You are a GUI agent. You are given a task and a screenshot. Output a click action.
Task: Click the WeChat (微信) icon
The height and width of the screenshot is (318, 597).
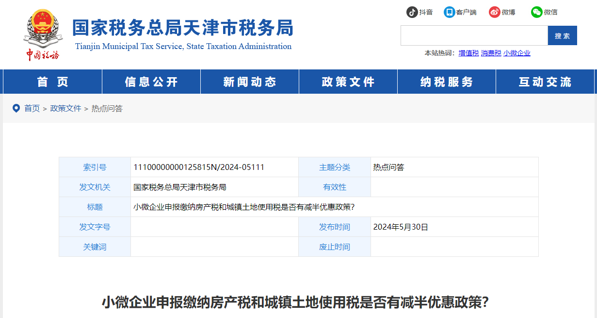[x=536, y=12]
